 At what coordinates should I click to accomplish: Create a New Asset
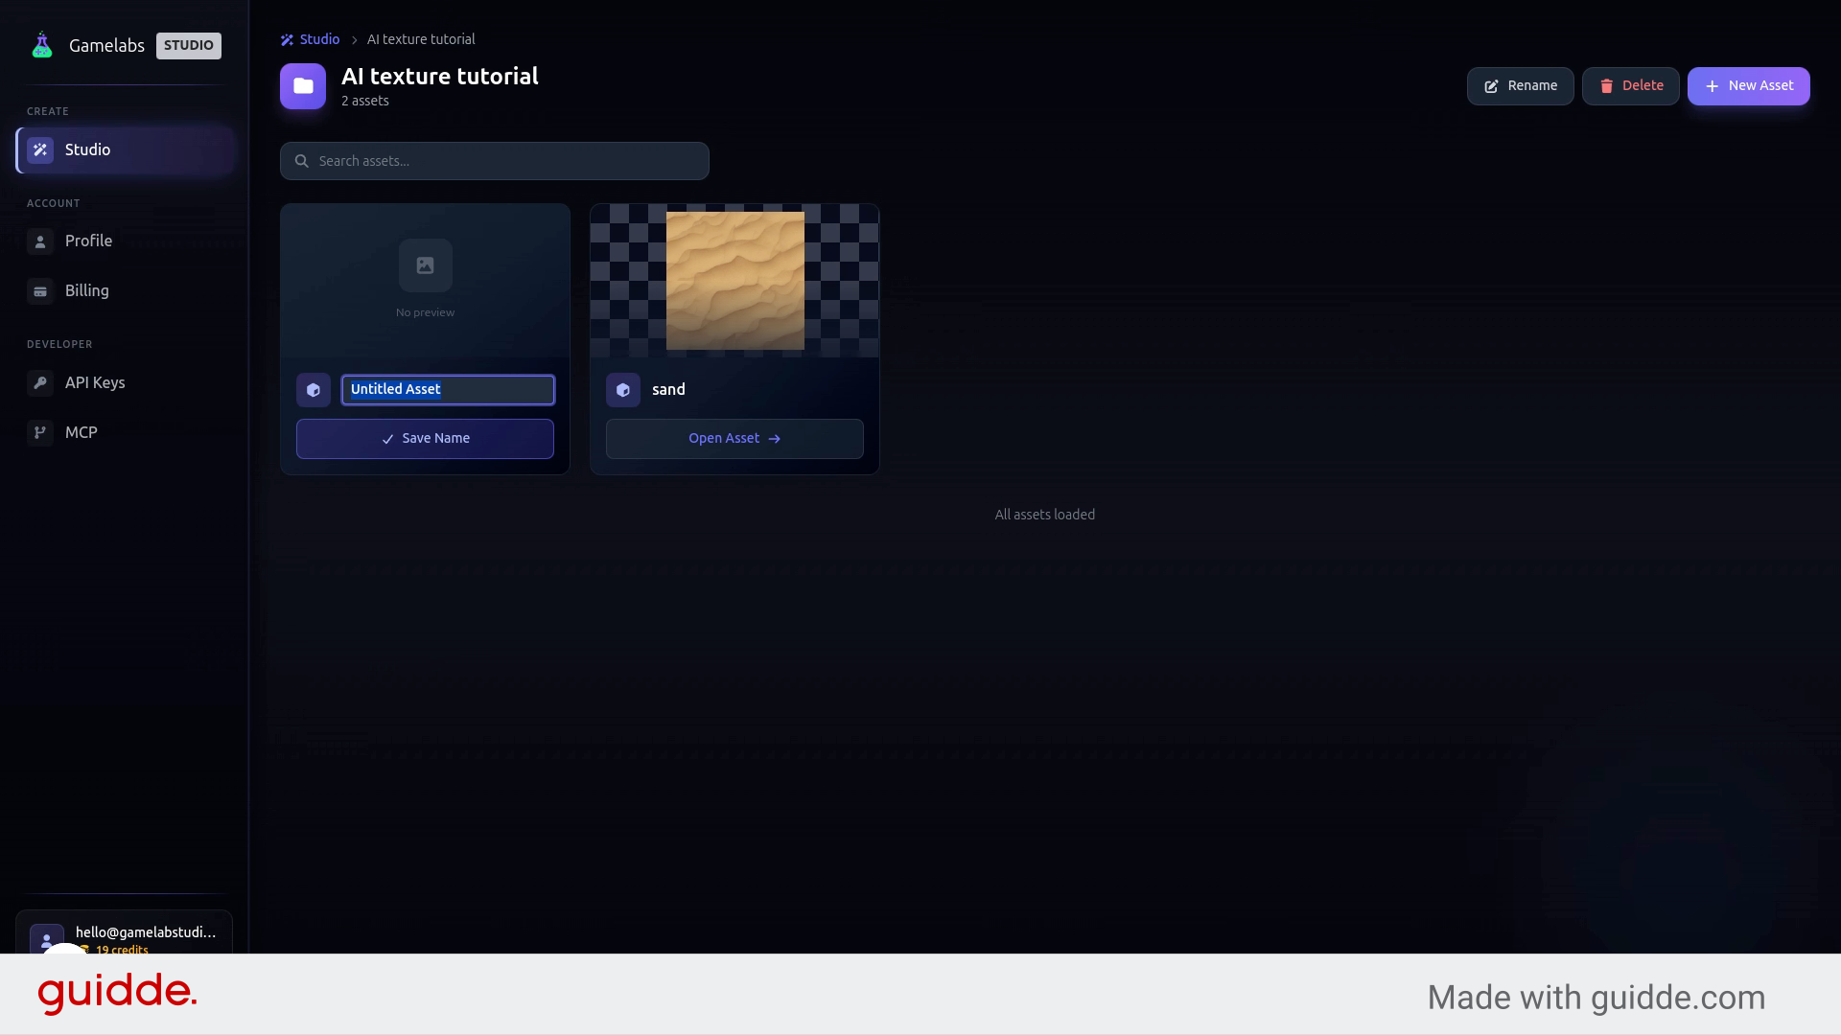(1748, 86)
